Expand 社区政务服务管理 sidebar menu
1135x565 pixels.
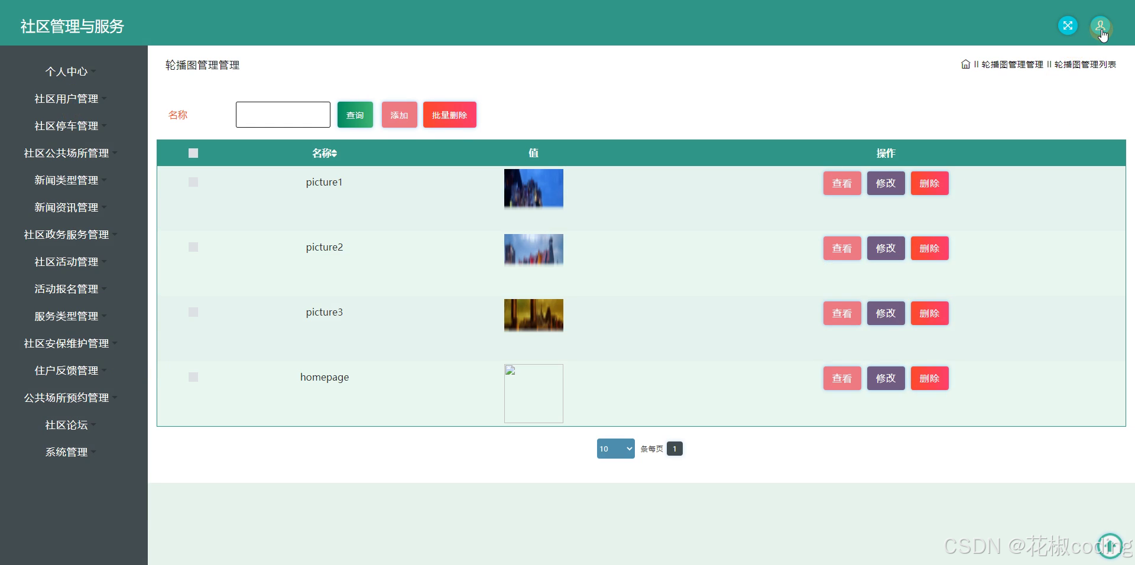pyautogui.click(x=70, y=235)
